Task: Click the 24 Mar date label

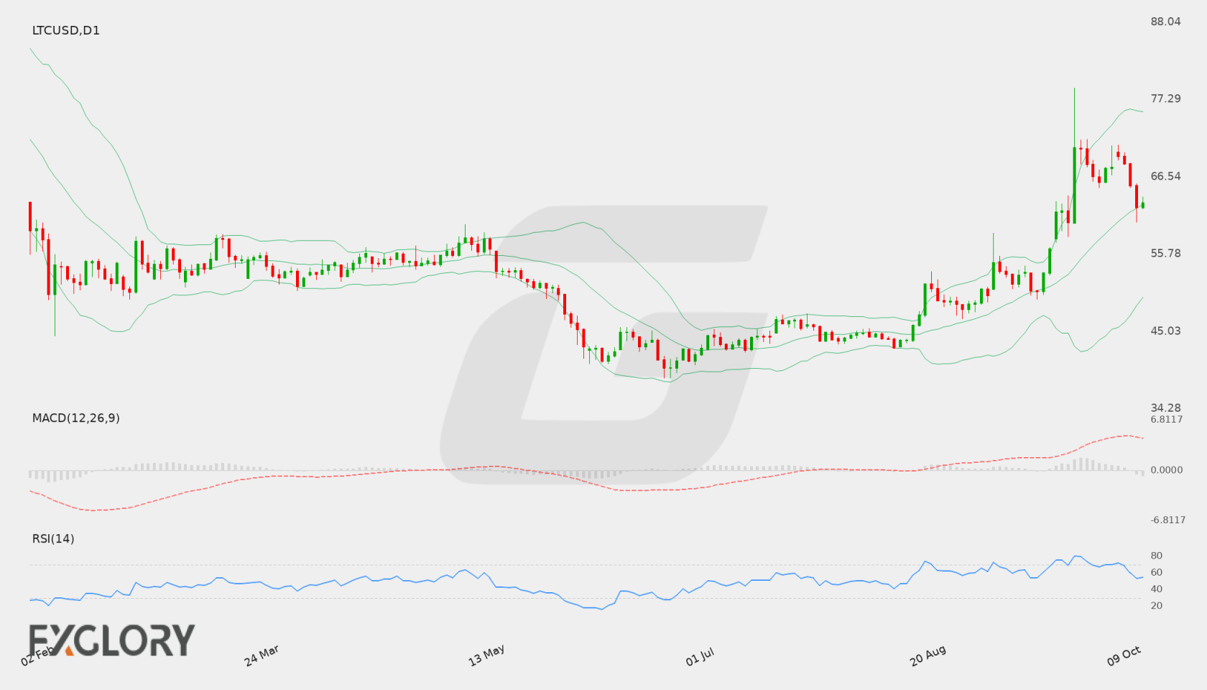Action: [x=262, y=655]
